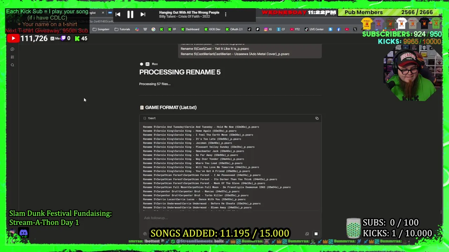This screenshot has height=252, width=449.
Task: Select line 'Carpathian Forest - I Am Possessed'
Action: tap(202, 175)
